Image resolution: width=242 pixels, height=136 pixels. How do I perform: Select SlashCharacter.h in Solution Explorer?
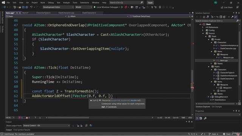(x=227, y=79)
